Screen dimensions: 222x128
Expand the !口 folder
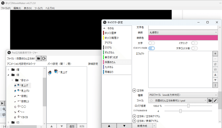9,122
